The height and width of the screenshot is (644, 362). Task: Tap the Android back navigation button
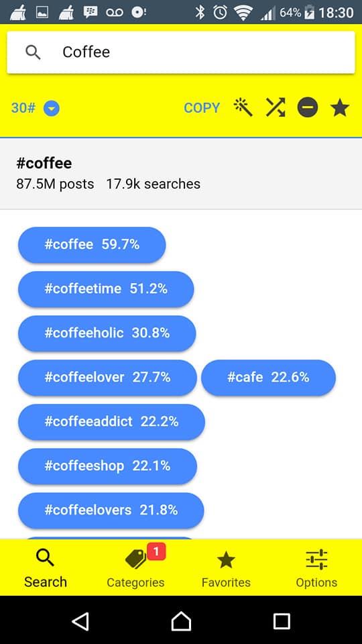pos(80,621)
